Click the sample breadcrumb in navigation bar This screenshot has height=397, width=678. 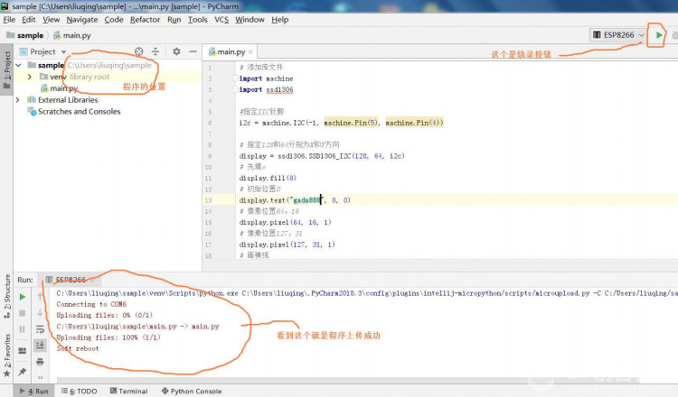[x=25, y=35]
